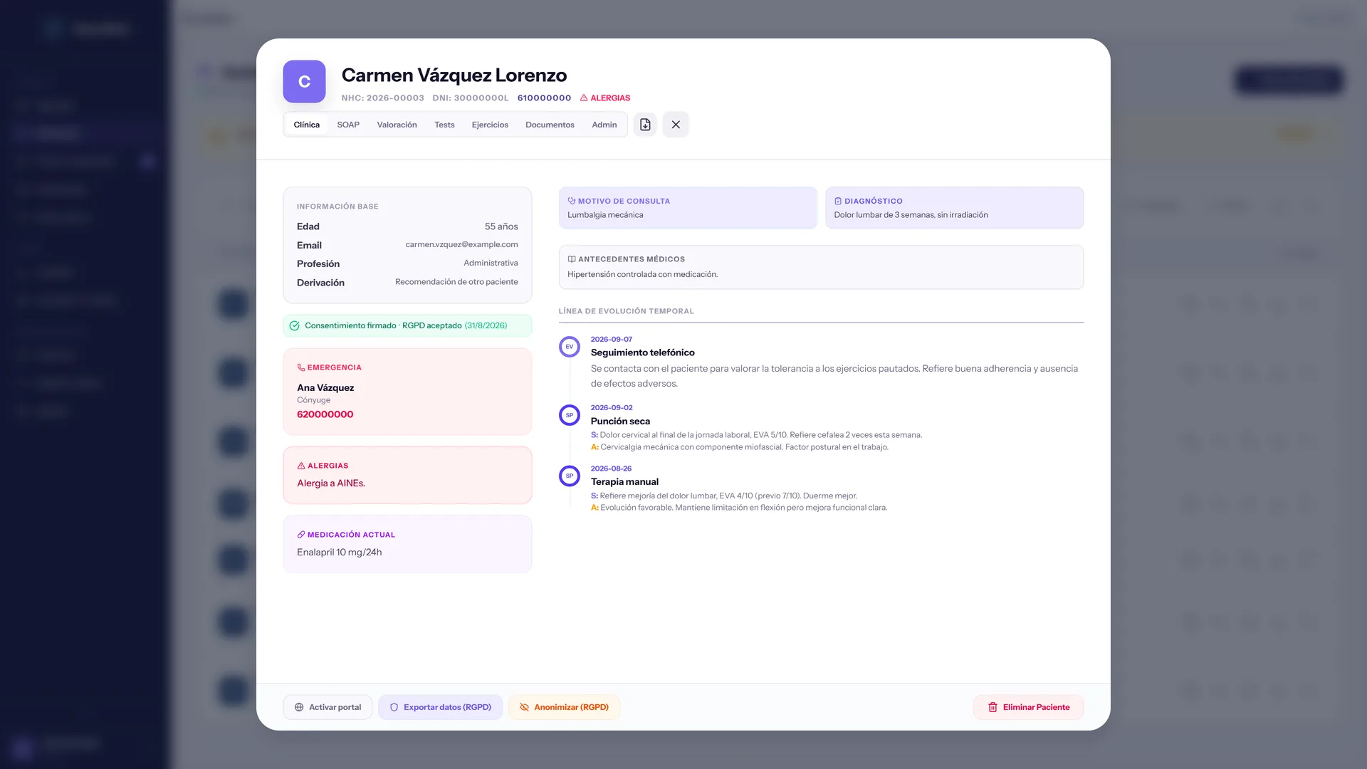Click the SP timeline marker for Terapia manual
1367x769 pixels.
click(x=570, y=476)
